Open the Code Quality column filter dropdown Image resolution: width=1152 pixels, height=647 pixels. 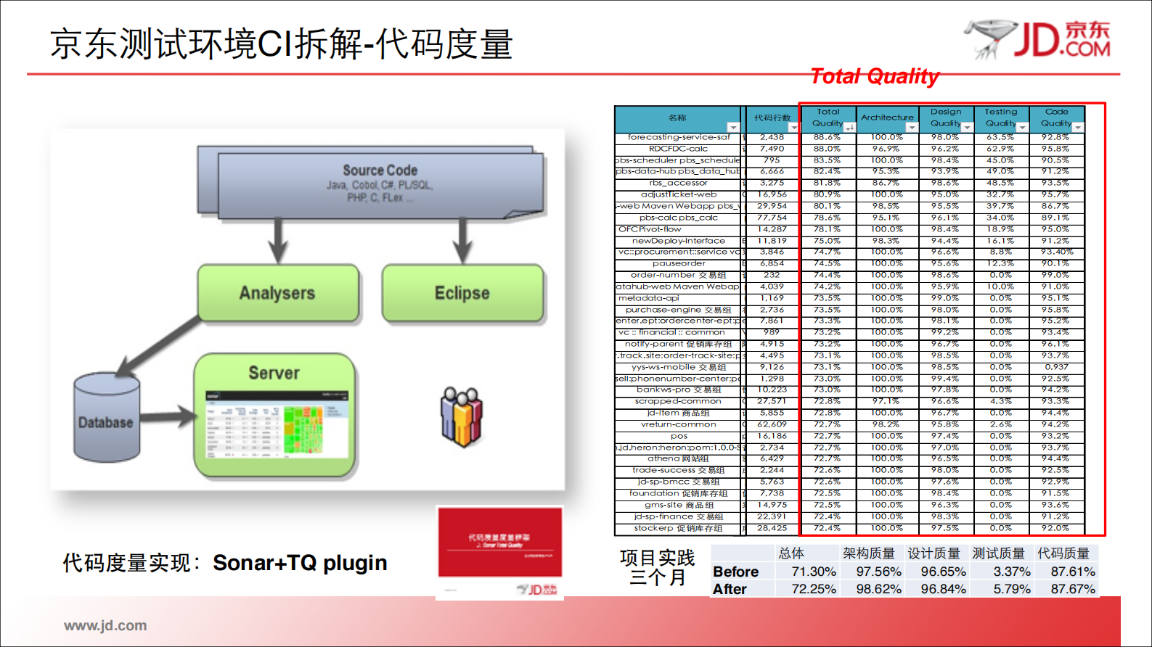click(1078, 128)
